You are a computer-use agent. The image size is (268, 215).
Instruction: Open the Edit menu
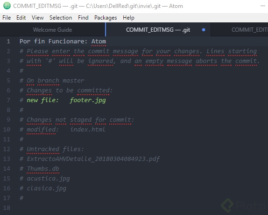[x=21, y=18]
